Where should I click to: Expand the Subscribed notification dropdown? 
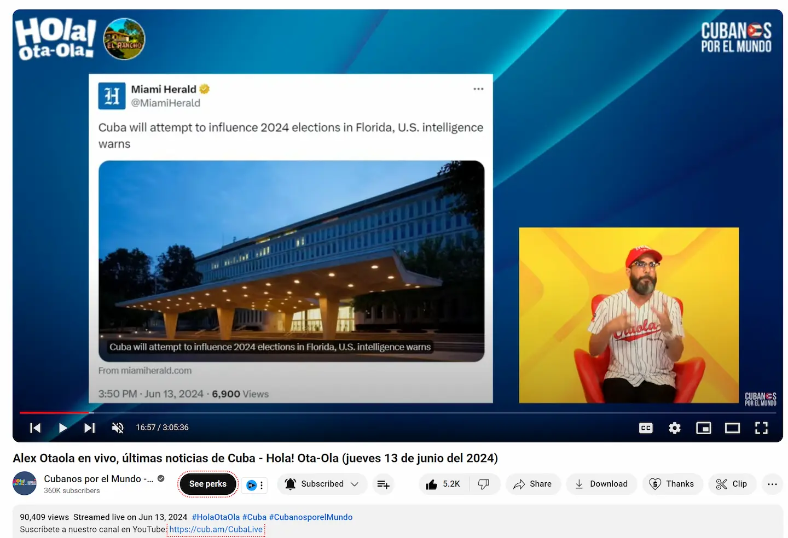click(x=355, y=484)
